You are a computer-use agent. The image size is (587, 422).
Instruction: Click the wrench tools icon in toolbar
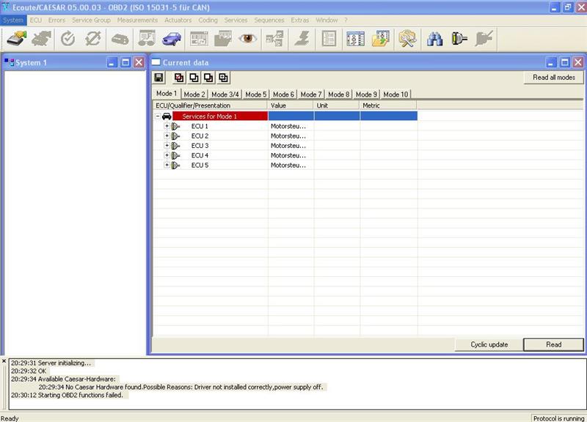406,39
